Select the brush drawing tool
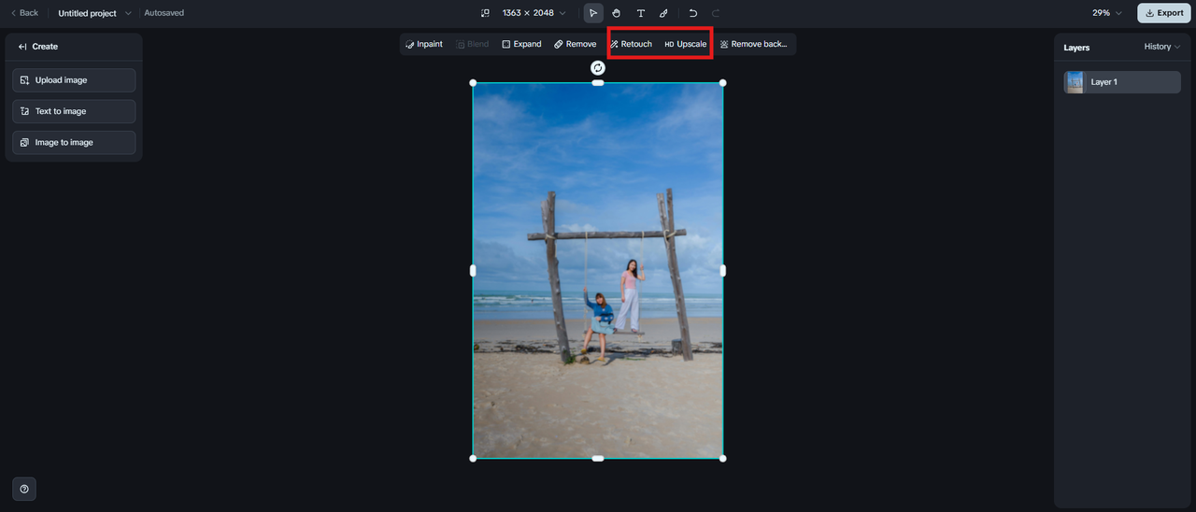 [x=663, y=13]
